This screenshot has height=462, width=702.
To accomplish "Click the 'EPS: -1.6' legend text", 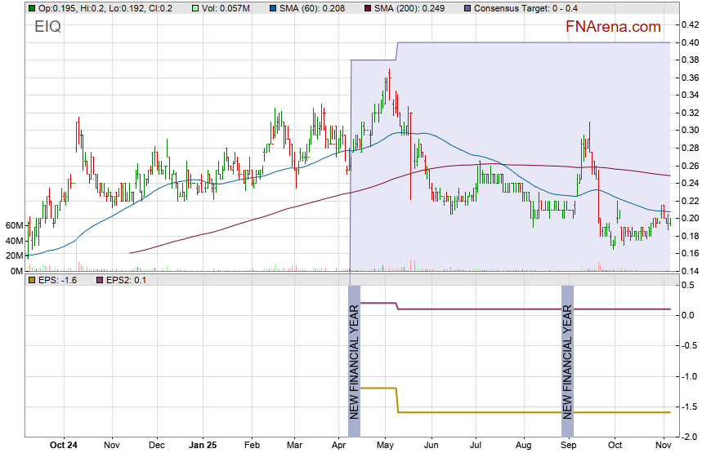I will coord(56,280).
